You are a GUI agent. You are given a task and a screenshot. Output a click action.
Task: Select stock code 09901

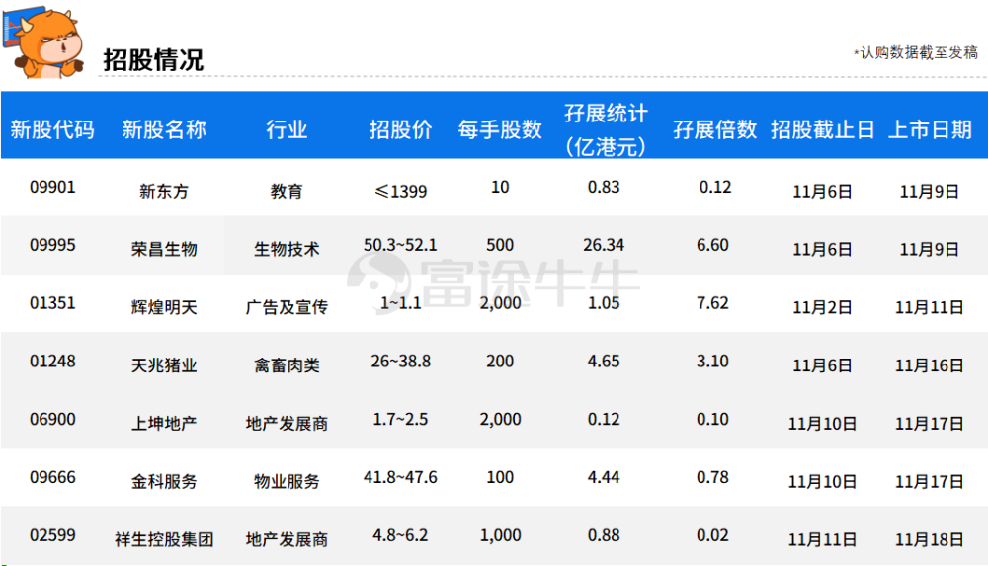52,188
